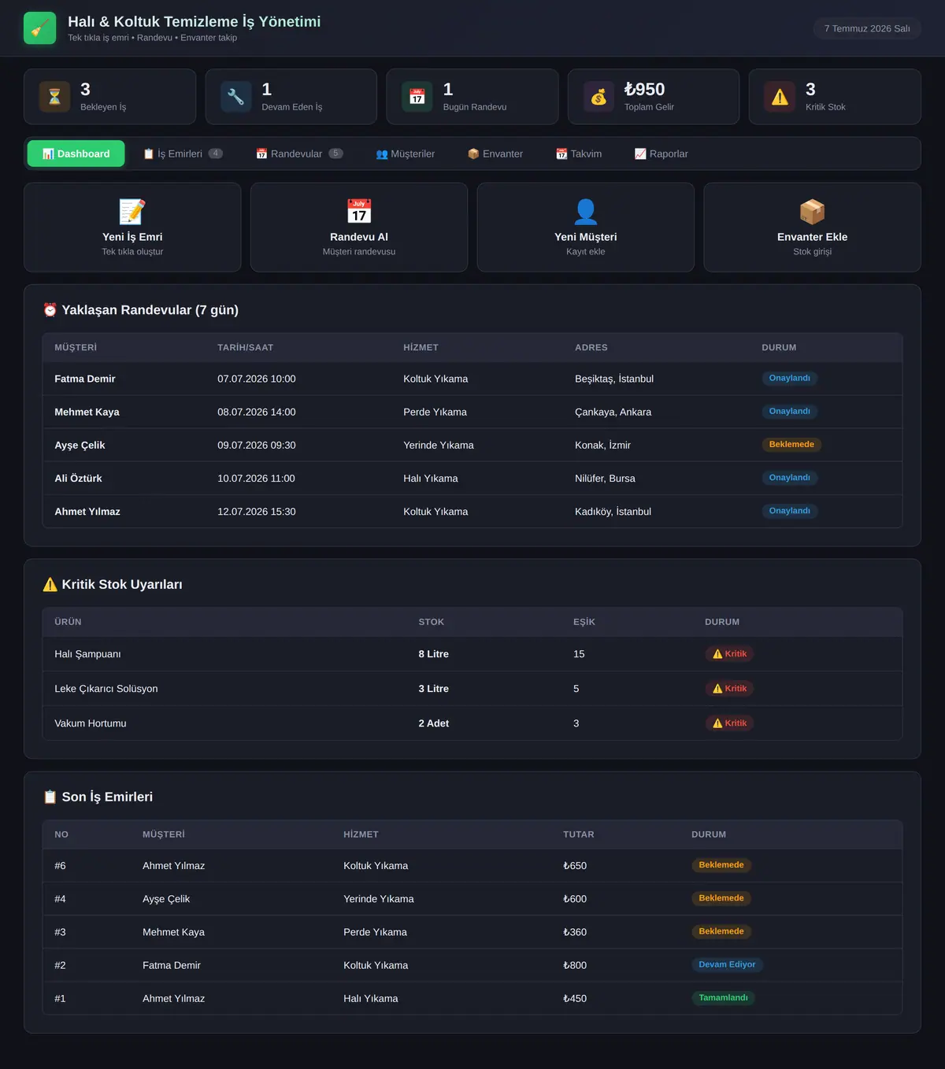Switch to the Takvim tab
The height and width of the screenshot is (1069, 945).
579,154
